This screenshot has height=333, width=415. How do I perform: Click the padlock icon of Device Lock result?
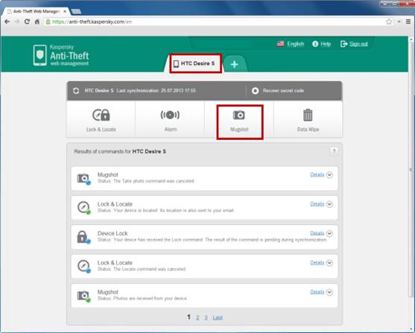(x=83, y=237)
